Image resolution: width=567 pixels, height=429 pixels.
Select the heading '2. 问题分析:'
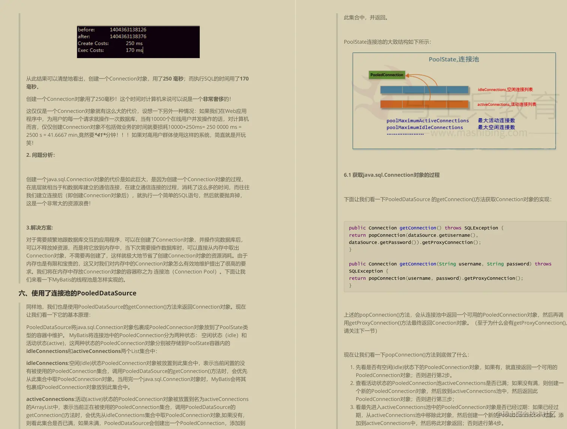point(40,155)
